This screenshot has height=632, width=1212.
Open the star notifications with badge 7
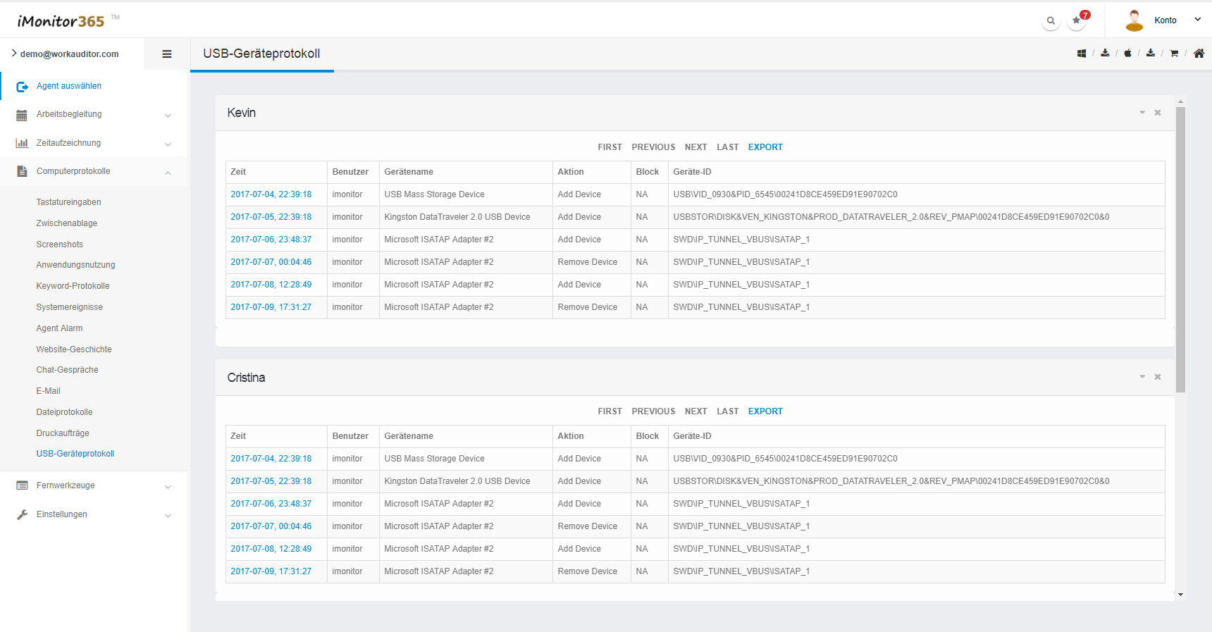pyautogui.click(x=1076, y=20)
